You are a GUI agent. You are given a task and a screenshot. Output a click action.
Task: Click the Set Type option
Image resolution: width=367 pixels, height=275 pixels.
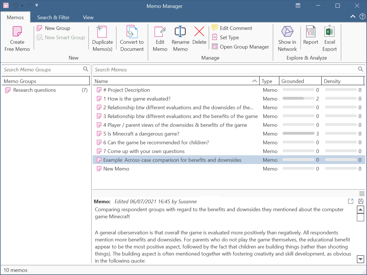(225, 38)
